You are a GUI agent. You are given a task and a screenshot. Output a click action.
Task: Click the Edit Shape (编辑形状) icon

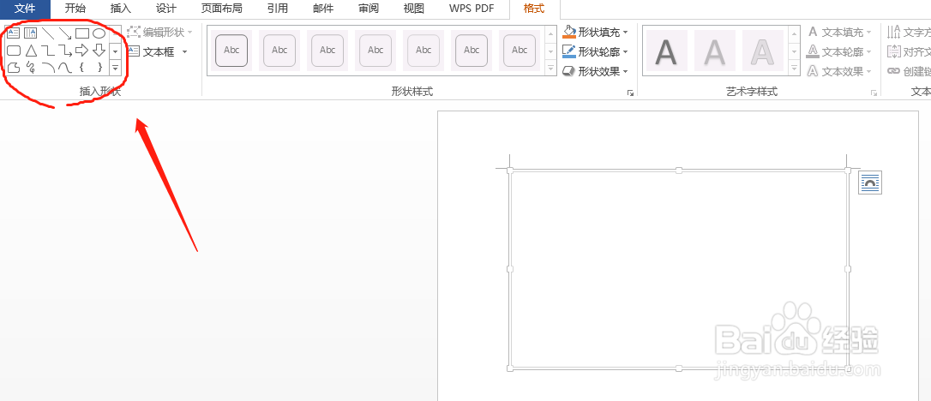point(133,32)
